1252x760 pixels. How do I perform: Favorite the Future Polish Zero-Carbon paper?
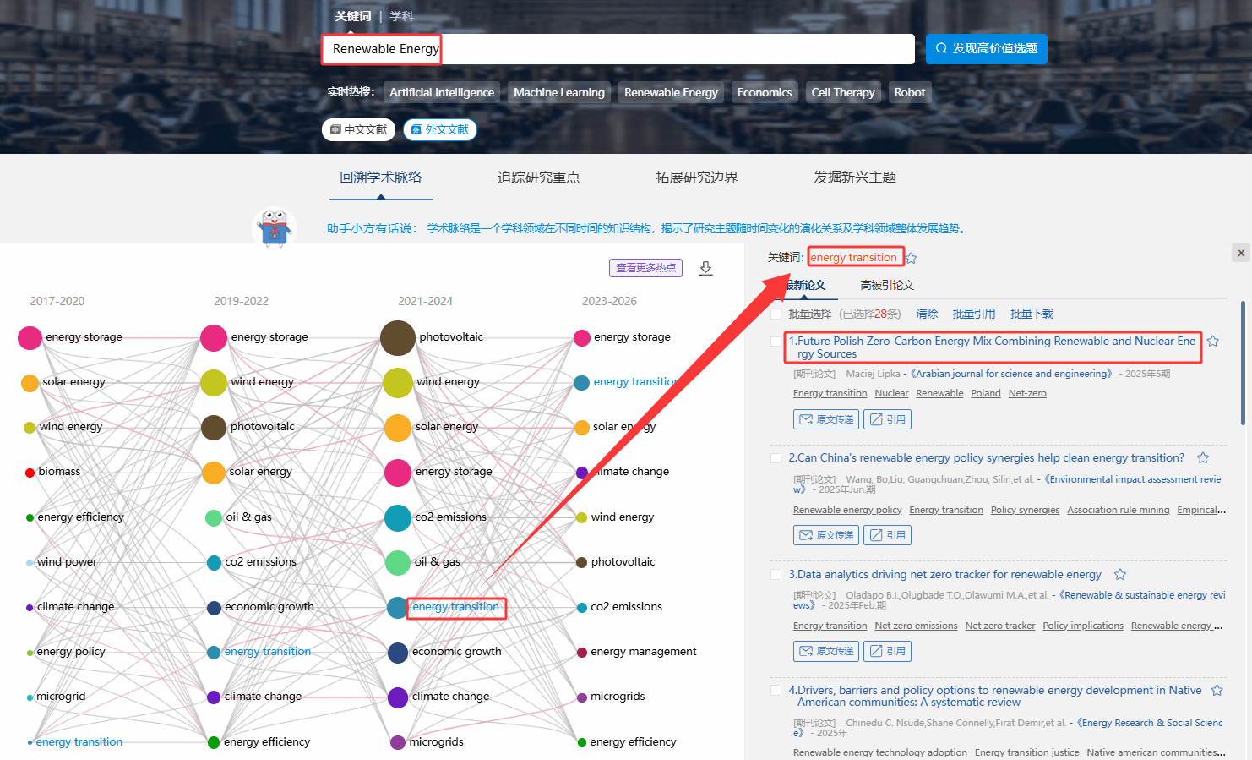pos(1213,342)
